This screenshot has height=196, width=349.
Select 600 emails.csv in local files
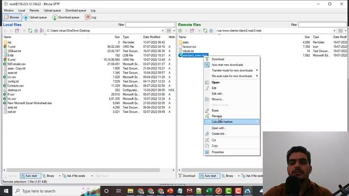(16, 64)
